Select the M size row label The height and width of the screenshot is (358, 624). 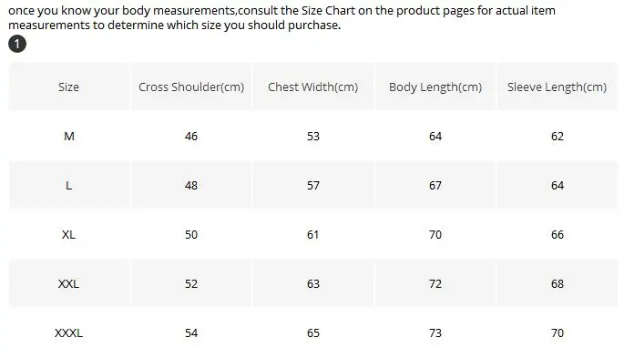[x=69, y=137]
